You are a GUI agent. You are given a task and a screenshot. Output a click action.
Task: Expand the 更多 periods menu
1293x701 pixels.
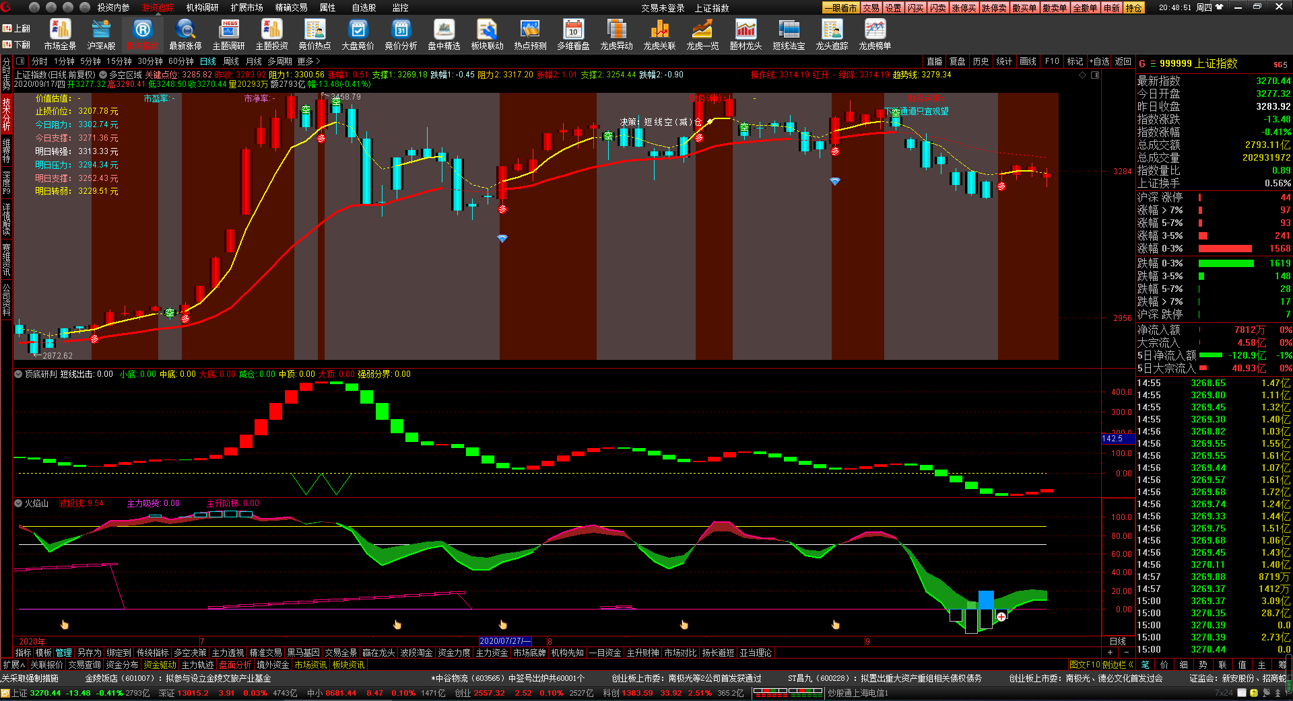308,61
